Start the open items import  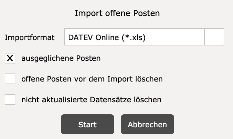[87, 125]
